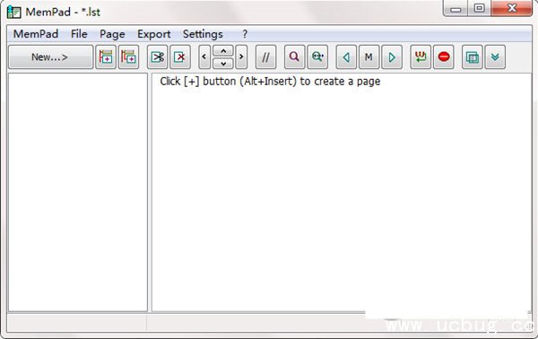The height and width of the screenshot is (339, 538).
Task: Move page right with > arrow
Action: (x=241, y=57)
